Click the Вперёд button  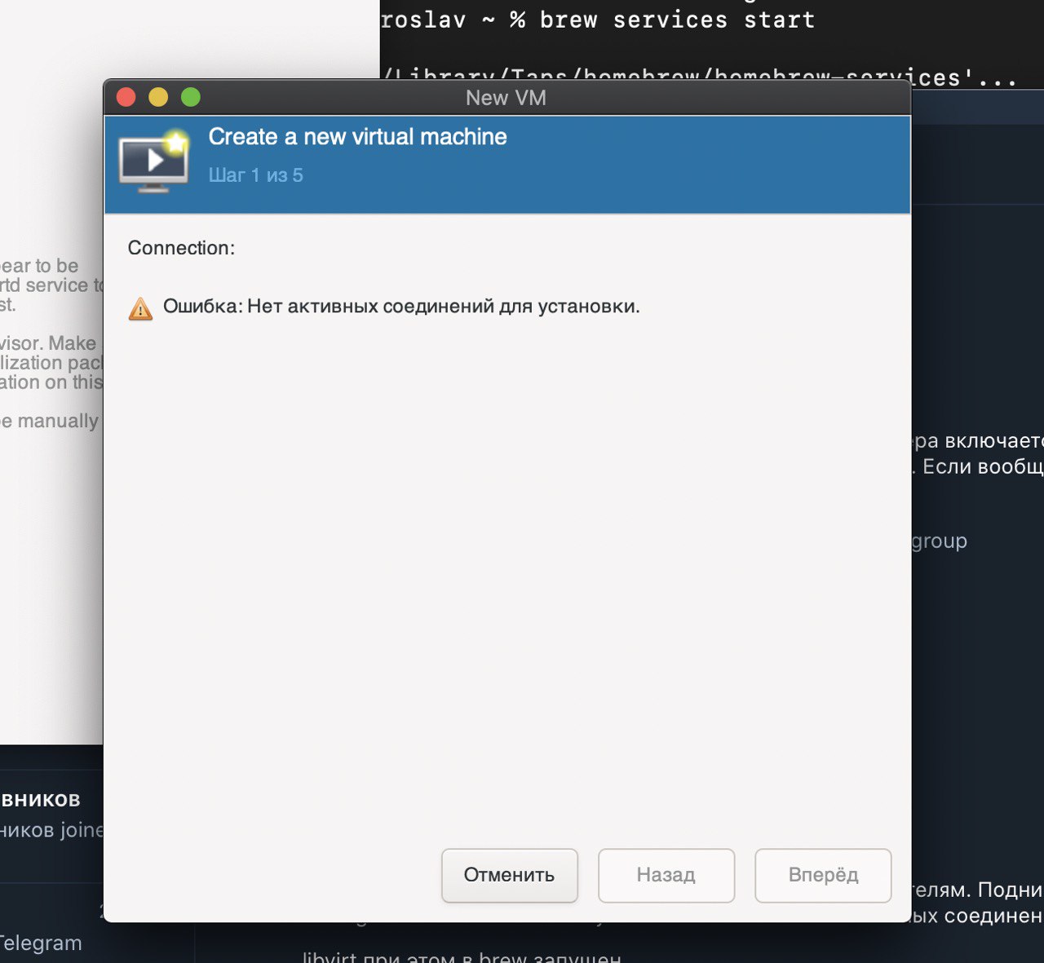(823, 875)
